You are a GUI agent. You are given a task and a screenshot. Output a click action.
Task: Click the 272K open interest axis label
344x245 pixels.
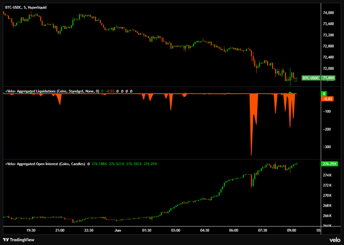point(327,185)
